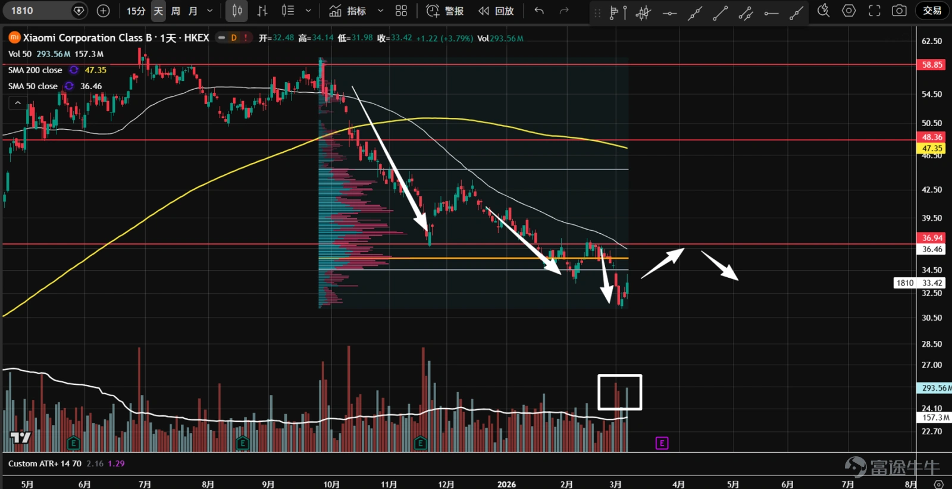Click the 157.3M volume average axis label
Viewport: 952px width, 489px height.
click(x=935, y=418)
